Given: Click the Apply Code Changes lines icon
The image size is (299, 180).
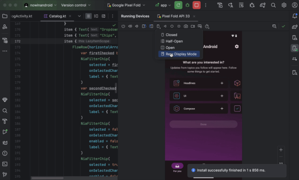Looking at the screenshot, I should point(241,5).
